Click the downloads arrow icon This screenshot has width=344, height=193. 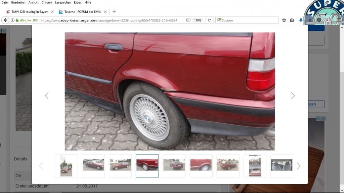coord(301,20)
